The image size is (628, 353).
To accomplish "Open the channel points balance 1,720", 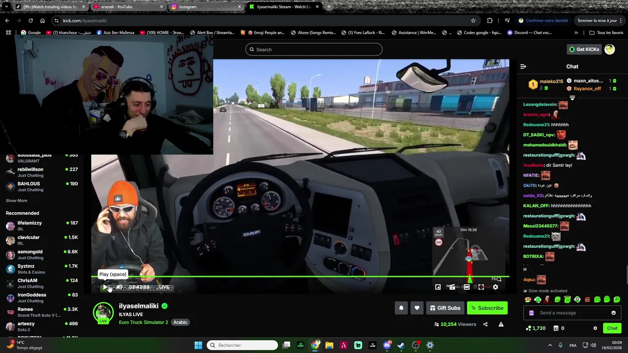I will point(535,328).
